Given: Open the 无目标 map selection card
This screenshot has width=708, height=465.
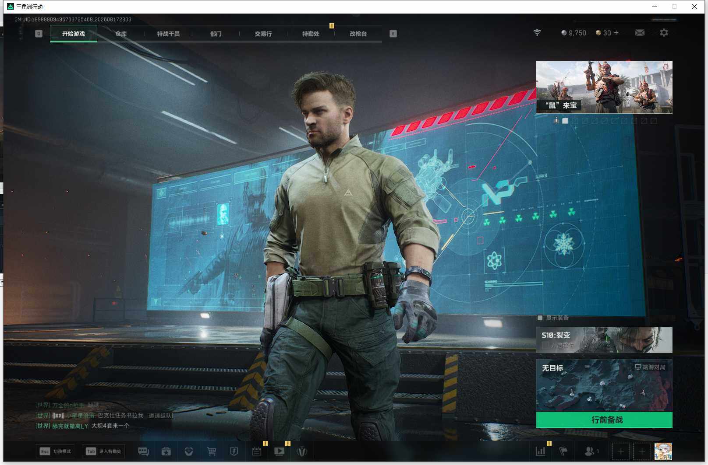Looking at the screenshot, I should pyautogui.click(x=604, y=385).
